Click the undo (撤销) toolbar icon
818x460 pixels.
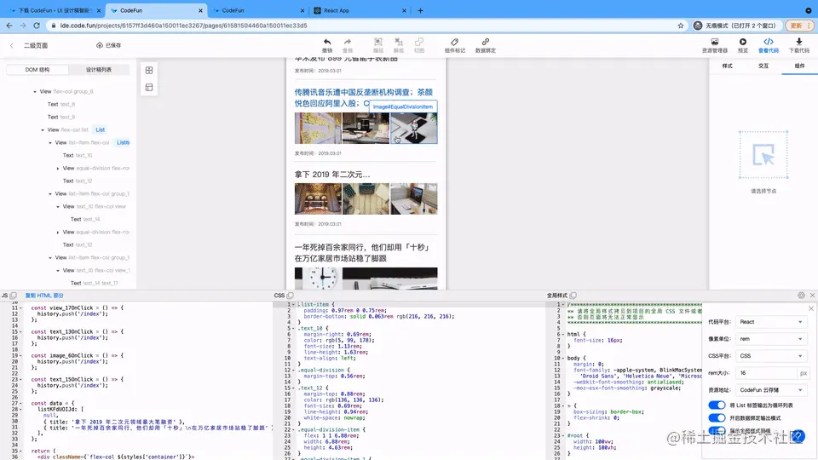point(327,43)
